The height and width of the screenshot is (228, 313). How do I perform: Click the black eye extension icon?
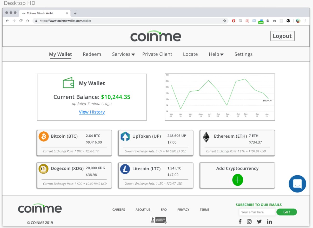tap(288, 21)
